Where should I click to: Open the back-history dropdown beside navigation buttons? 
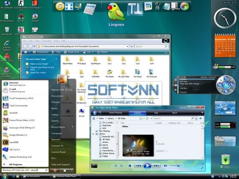point(34,46)
